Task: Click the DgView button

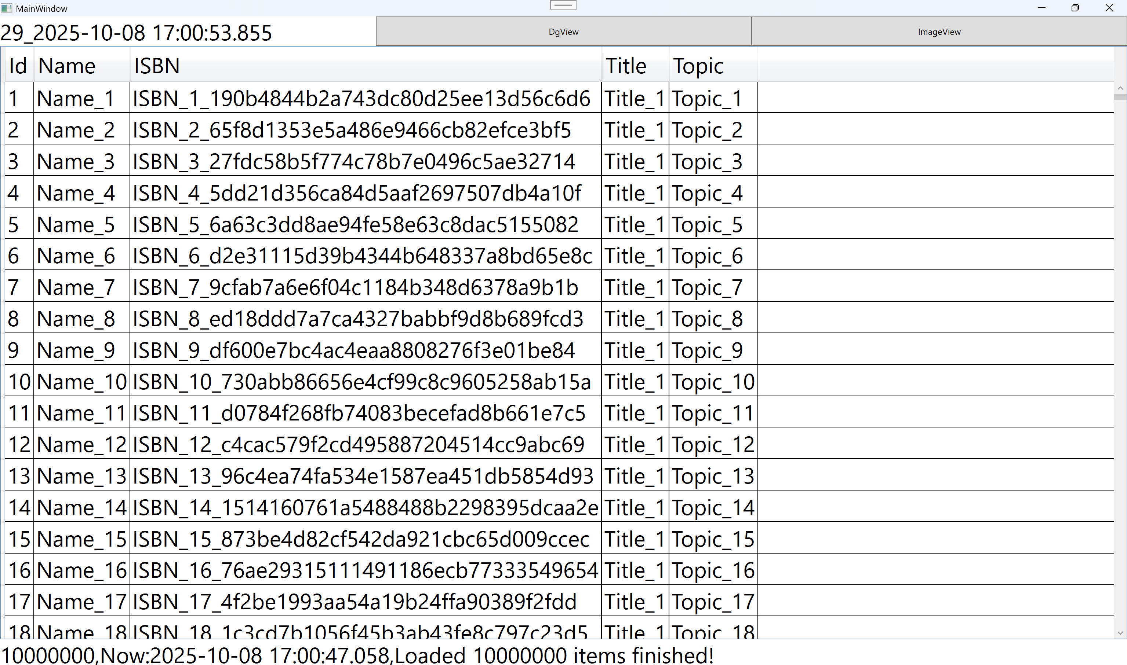Action: [563, 32]
